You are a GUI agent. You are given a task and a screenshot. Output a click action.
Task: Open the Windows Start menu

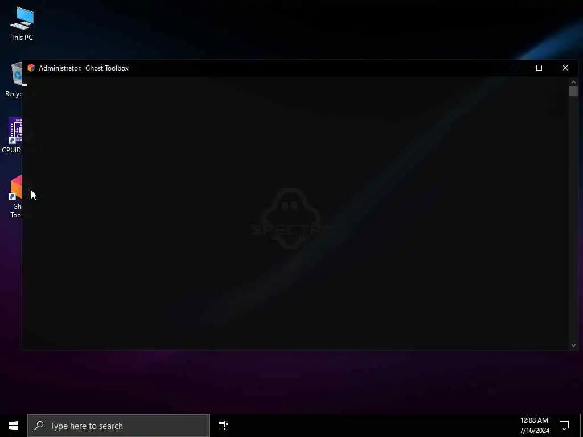pyautogui.click(x=14, y=426)
